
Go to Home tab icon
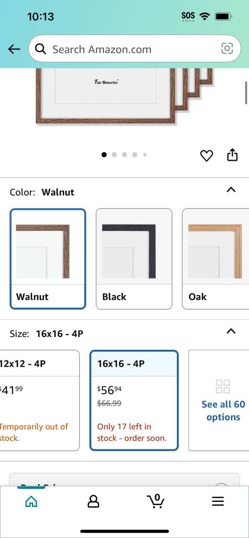pyautogui.click(x=31, y=502)
